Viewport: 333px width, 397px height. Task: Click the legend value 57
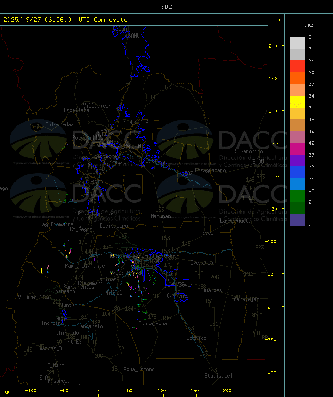(x=311, y=84)
